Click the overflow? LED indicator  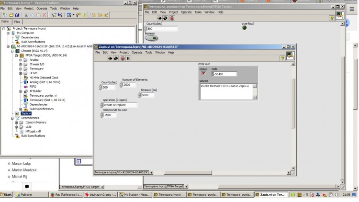(244, 28)
